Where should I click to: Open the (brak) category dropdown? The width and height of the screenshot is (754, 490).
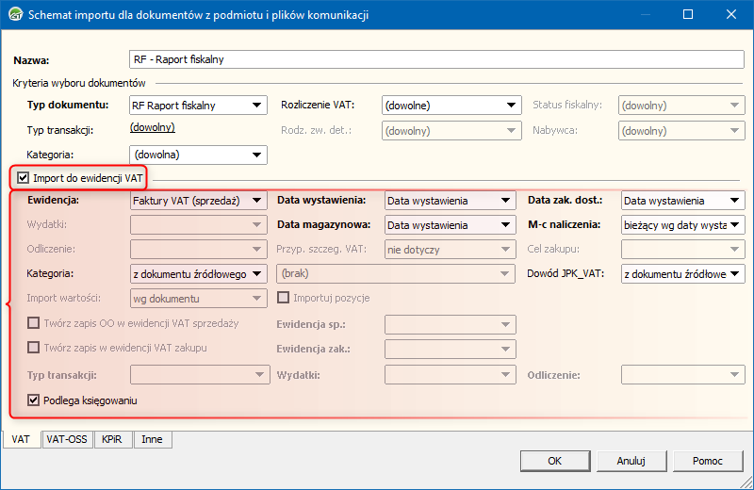pos(396,274)
